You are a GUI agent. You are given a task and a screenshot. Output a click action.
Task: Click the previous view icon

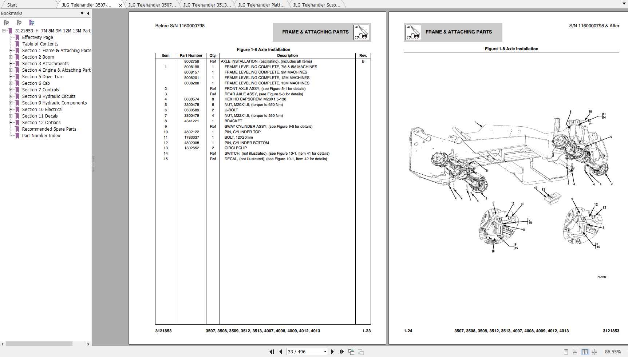tap(351, 352)
